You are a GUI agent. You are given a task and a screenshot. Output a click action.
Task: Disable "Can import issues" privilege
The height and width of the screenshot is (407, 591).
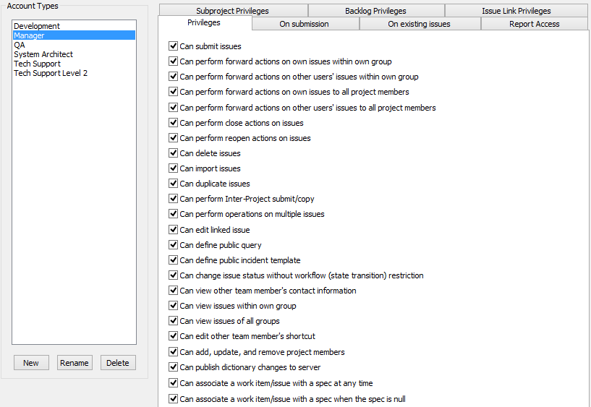[173, 168]
